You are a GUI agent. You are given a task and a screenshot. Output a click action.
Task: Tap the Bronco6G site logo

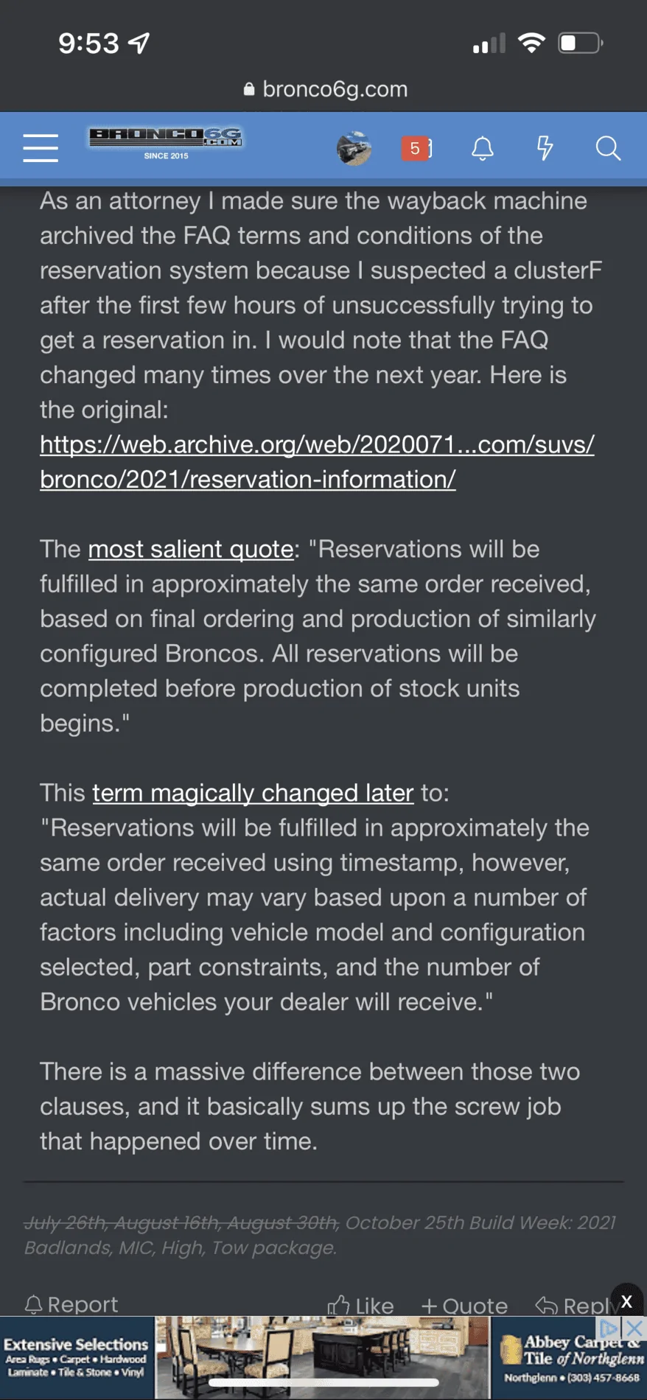click(x=166, y=143)
